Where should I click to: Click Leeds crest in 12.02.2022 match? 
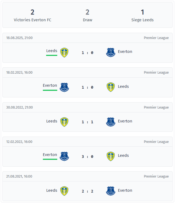(x=111, y=157)
